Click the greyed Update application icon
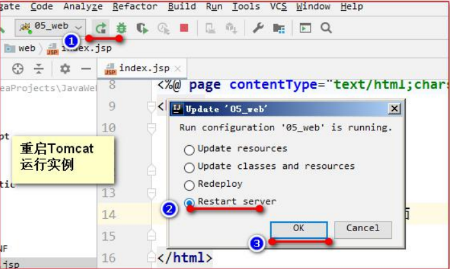The image size is (450, 269). (231, 28)
